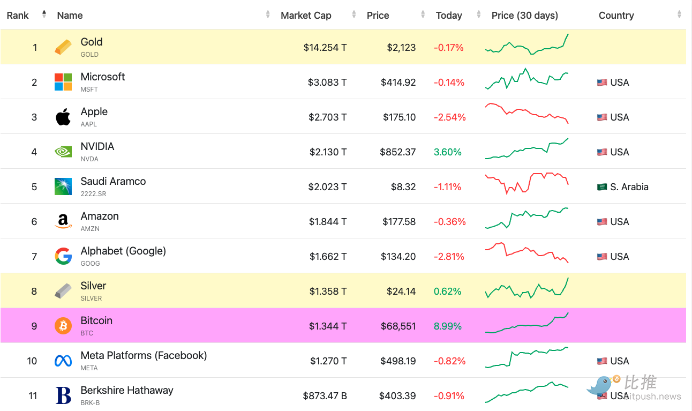
Task: Click the NVIDIA logo icon
Action: (63, 152)
